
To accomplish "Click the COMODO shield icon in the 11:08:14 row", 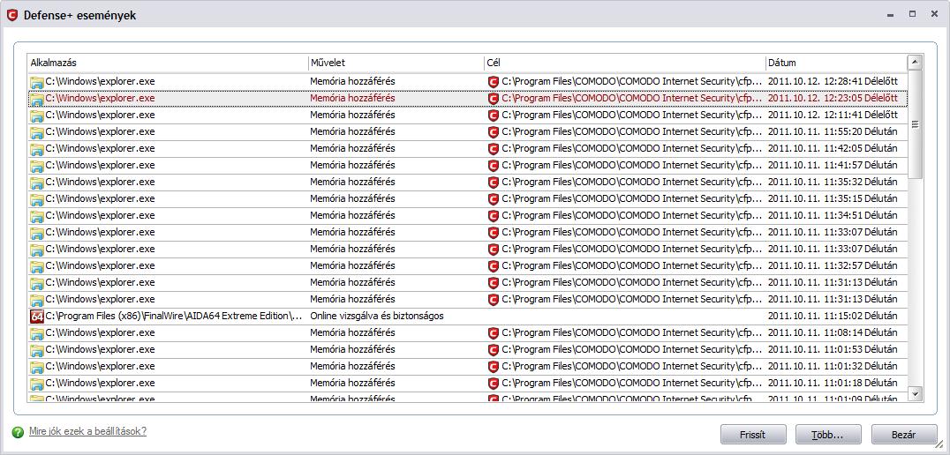I will [x=494, y=333].
